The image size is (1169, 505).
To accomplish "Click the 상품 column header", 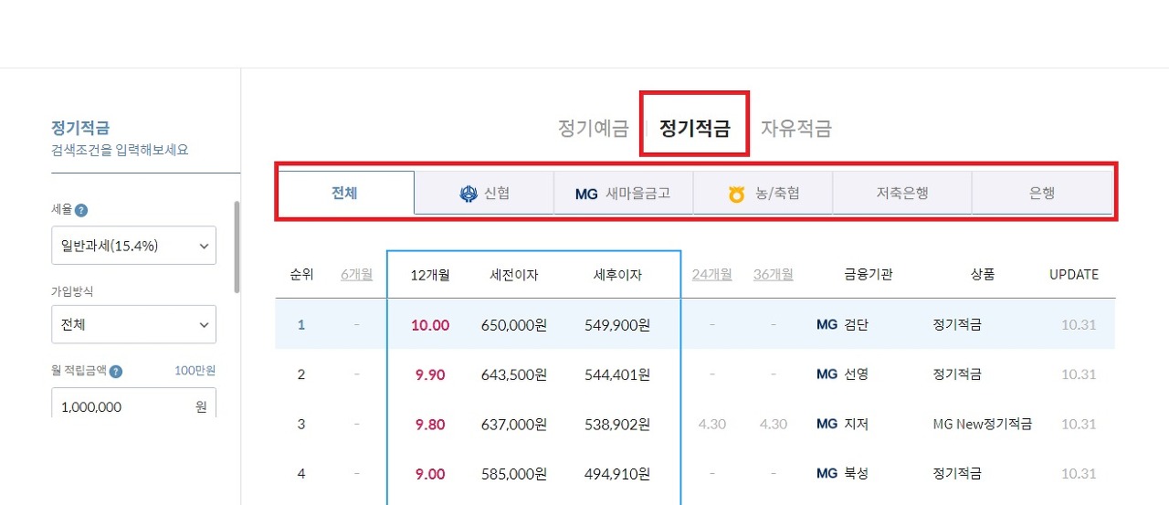I will pyautogui.click(x=983, y=274).
